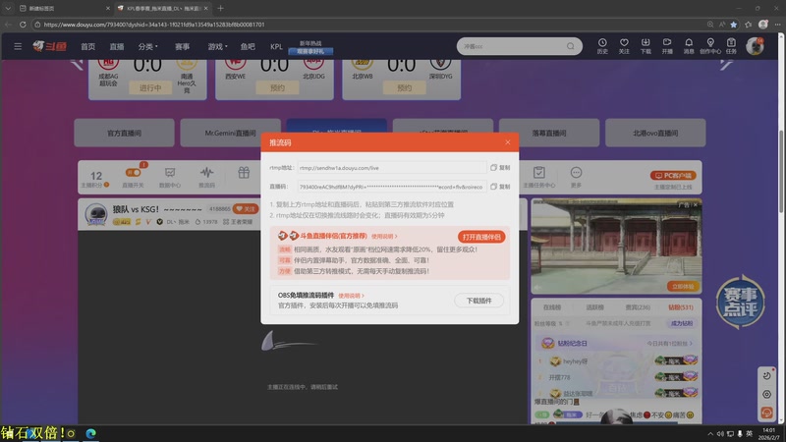Open the 消息 notification bell
This screenshot has height=442, width=786.
pyautogui.click(x=689, y=46)
